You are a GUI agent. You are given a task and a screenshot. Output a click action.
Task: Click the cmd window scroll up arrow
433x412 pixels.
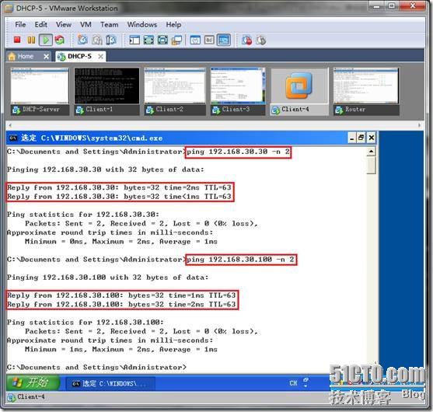pos(371,152)
